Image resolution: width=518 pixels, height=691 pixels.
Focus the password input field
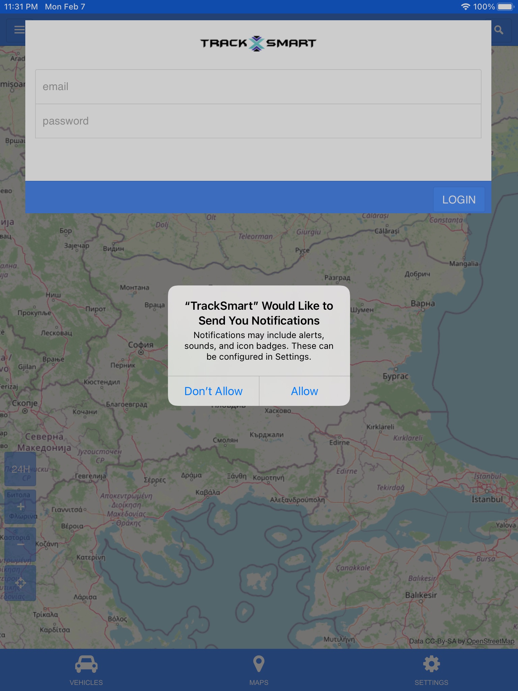(x=258, y=121)
